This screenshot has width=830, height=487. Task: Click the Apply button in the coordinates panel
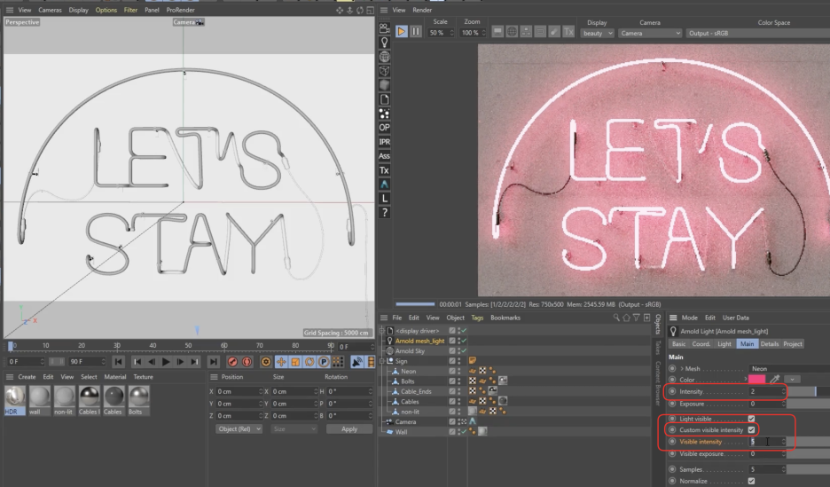click(349, 428)
